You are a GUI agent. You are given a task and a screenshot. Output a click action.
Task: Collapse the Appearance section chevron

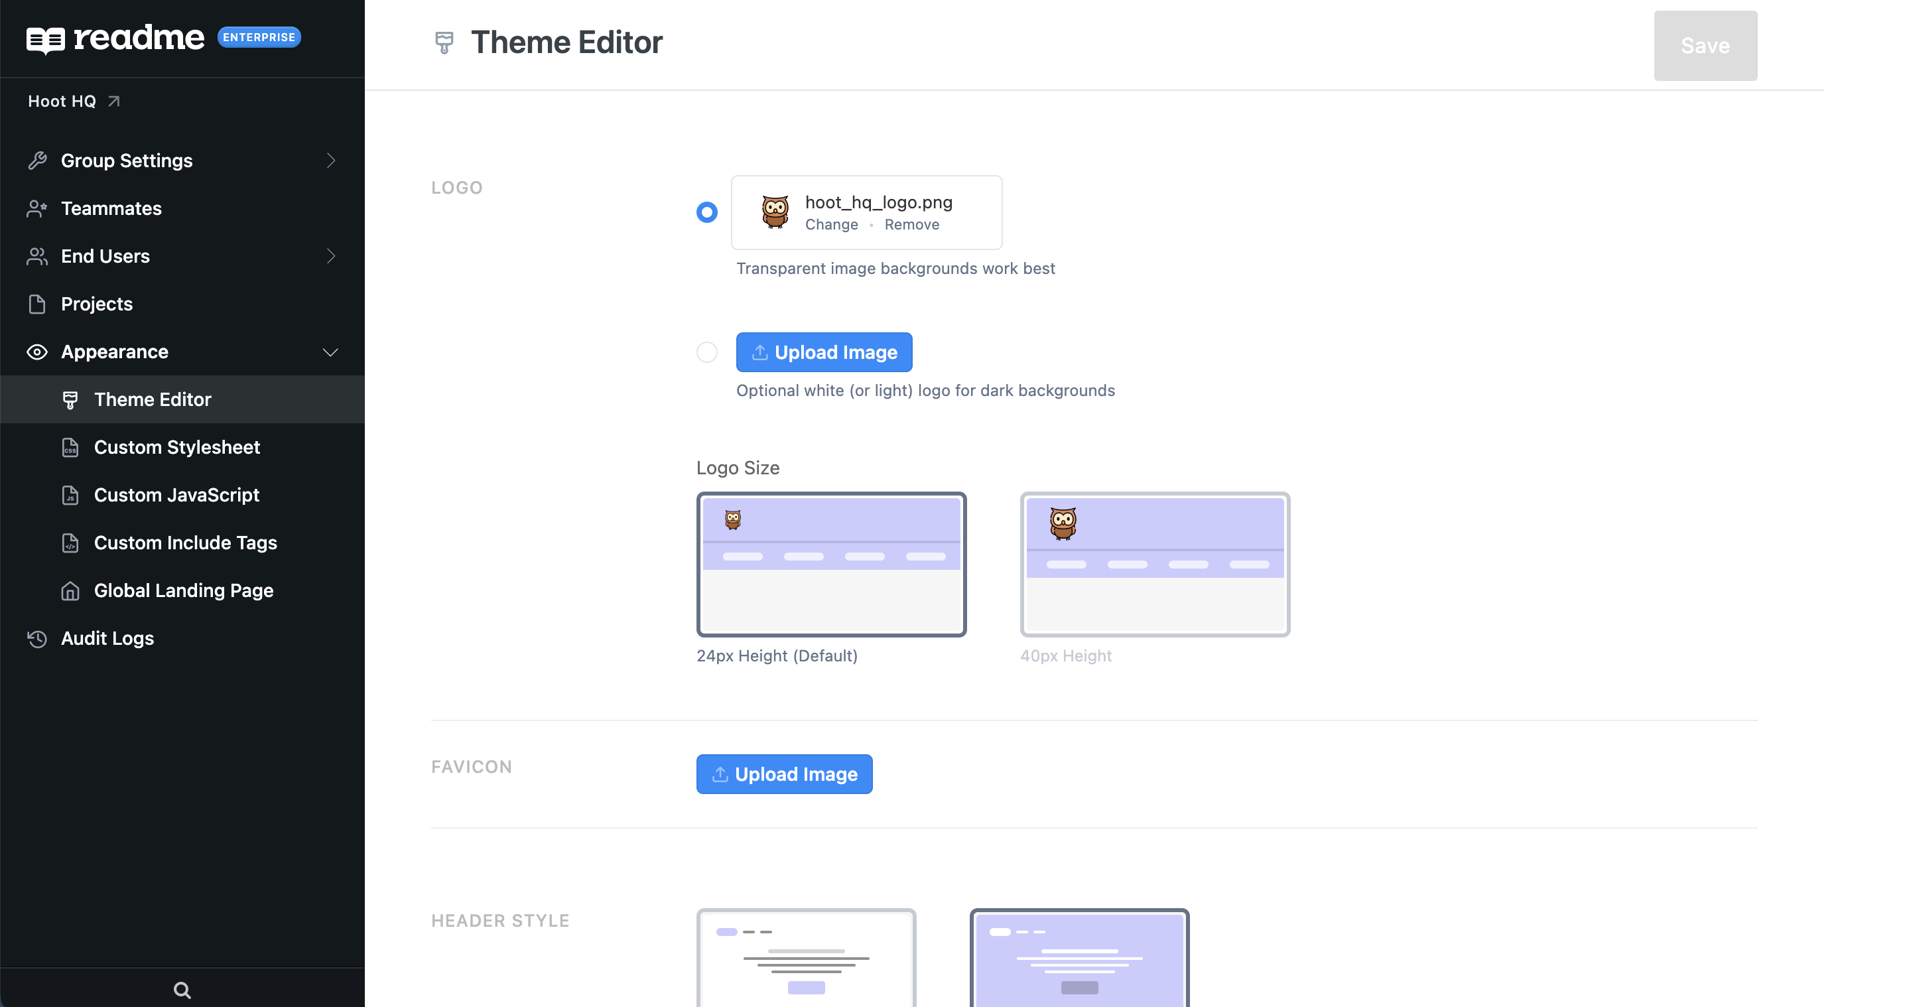click(330, 352)
